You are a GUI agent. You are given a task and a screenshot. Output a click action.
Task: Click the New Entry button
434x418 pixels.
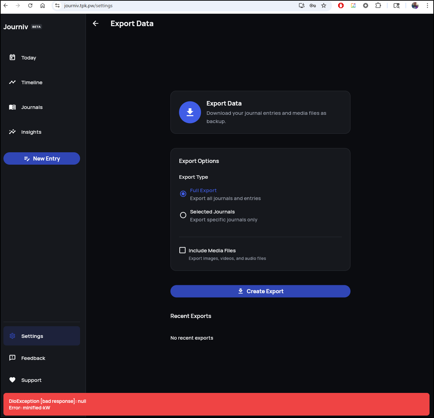pos(42,158)
